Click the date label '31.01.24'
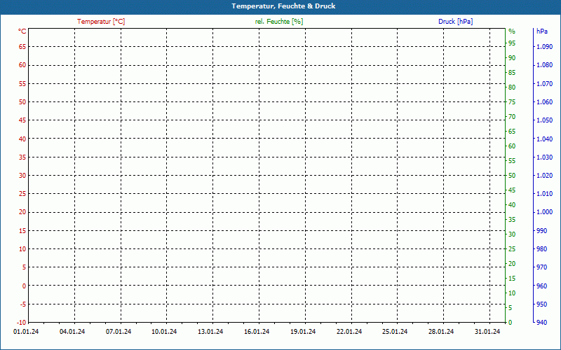This screenshot has height=350, width=561. (487, 332)
